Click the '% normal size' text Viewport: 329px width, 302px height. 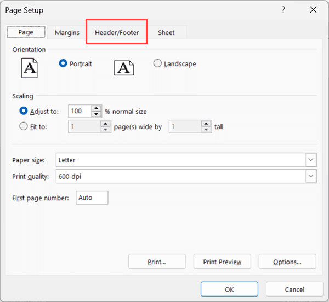(126, 112)
